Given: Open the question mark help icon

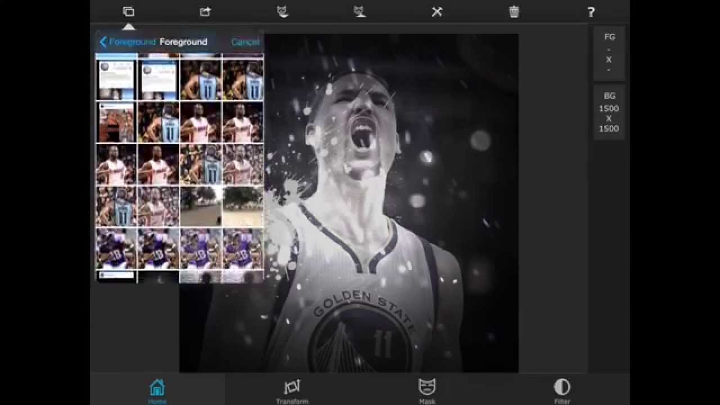Looking at the screenshot, I should click(591, 12).
